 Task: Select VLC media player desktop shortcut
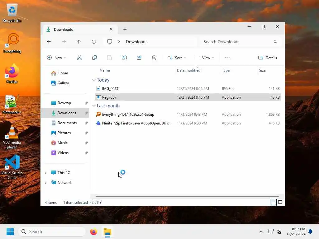tap(12, 137)
